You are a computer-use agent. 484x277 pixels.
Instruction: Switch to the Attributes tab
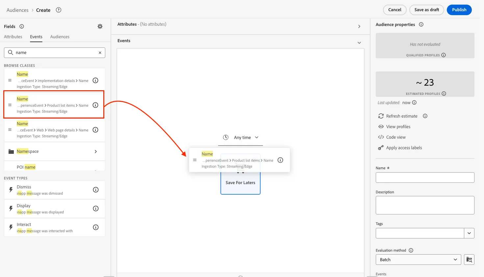tap(13, 37)
